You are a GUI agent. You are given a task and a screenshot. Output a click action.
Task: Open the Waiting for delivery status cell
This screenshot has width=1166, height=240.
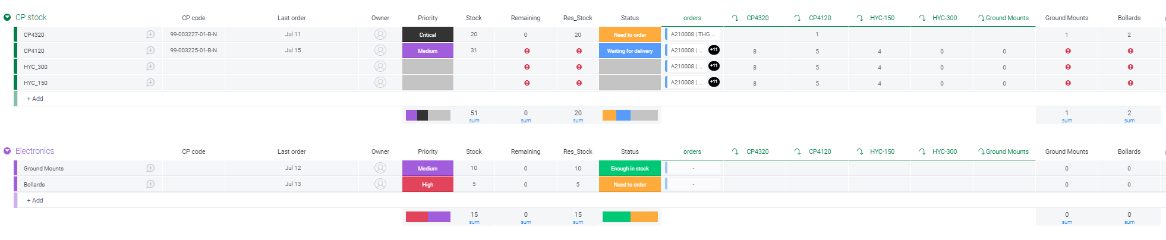click(629, 50)
